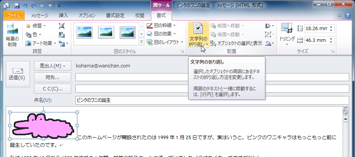Viewport: 355px width, 157px height.
Task: Click the To (宛先...) button
Action: point(52,77)
